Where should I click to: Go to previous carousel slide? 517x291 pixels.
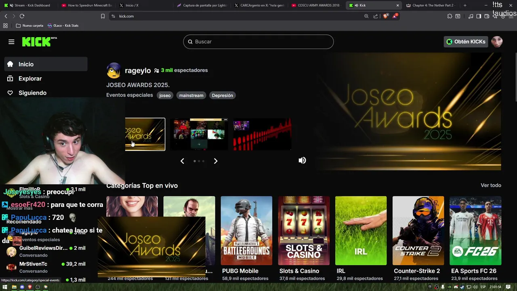coord(182,161)
